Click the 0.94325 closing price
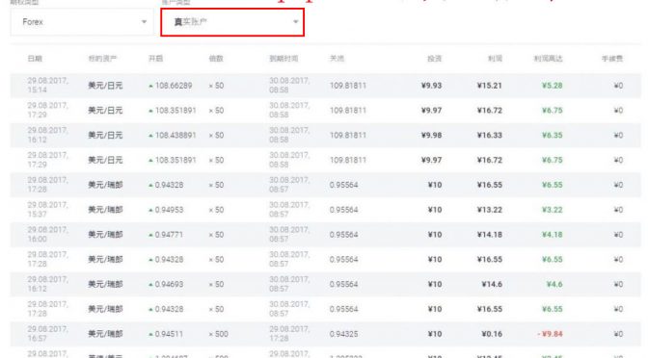Screen dimensions: 648x358 (344, 334)
